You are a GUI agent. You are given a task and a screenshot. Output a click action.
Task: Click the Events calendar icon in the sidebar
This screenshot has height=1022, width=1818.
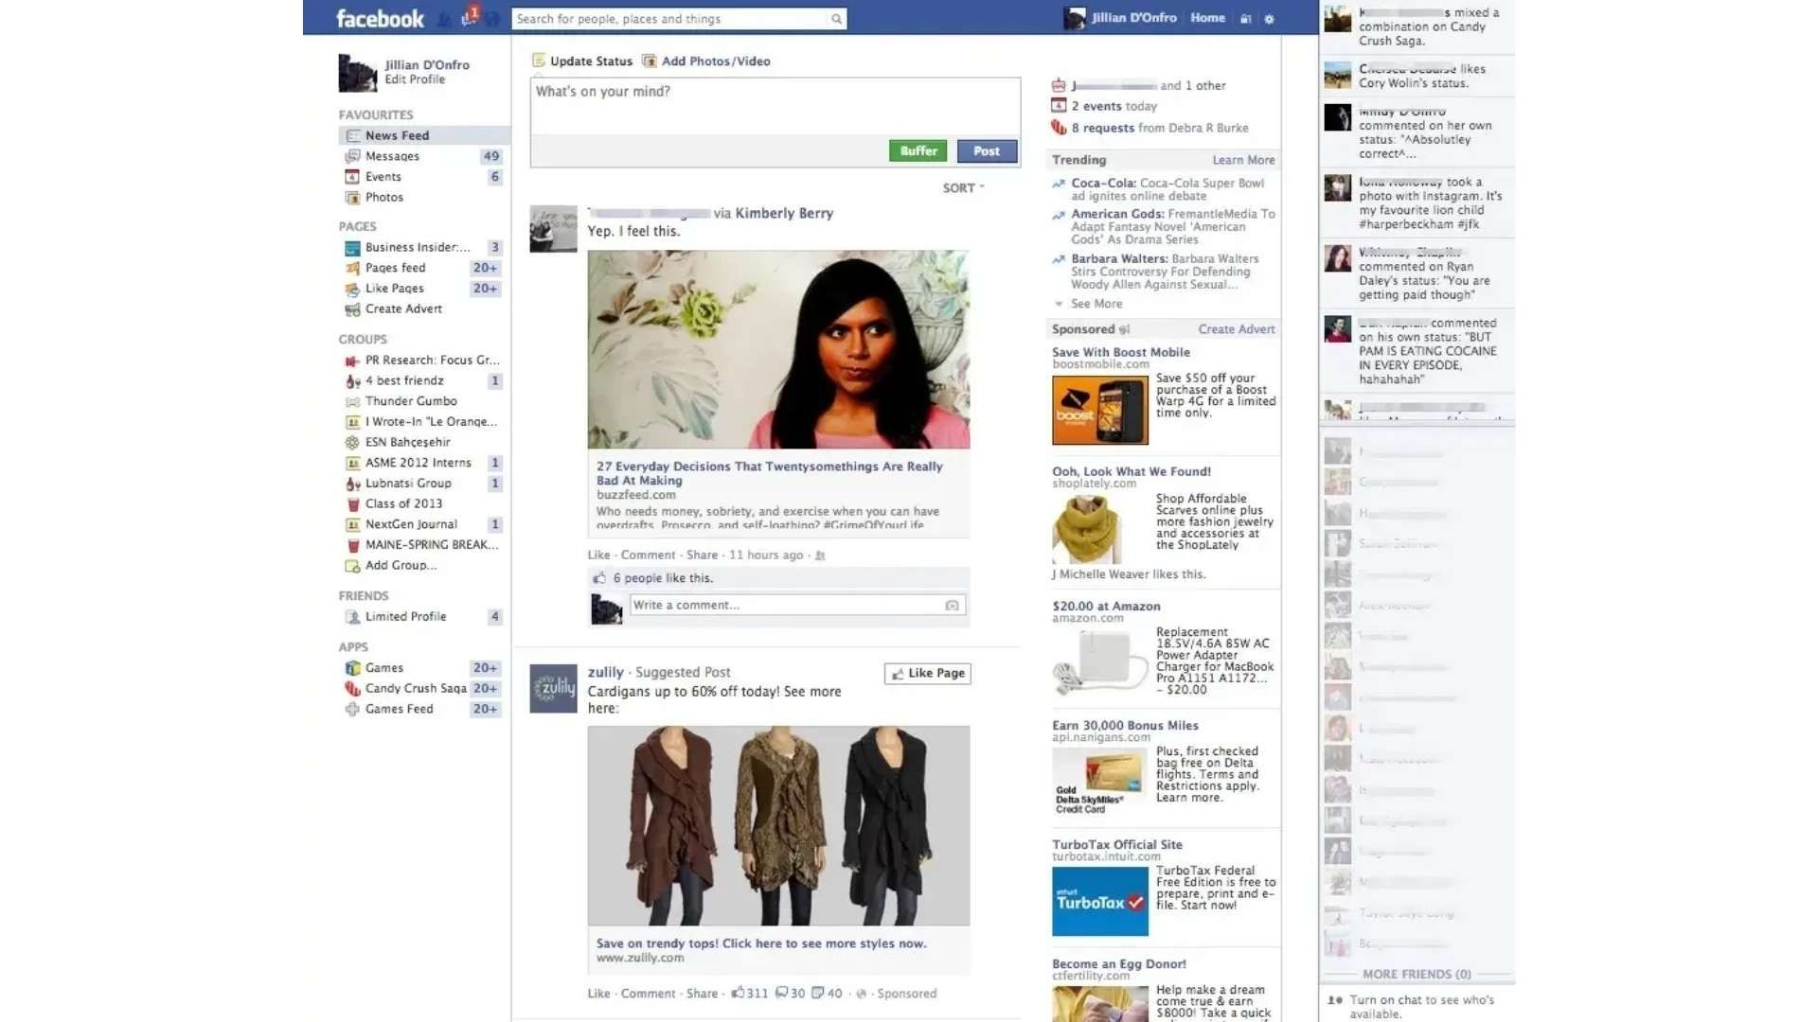[x=351, y=176]
